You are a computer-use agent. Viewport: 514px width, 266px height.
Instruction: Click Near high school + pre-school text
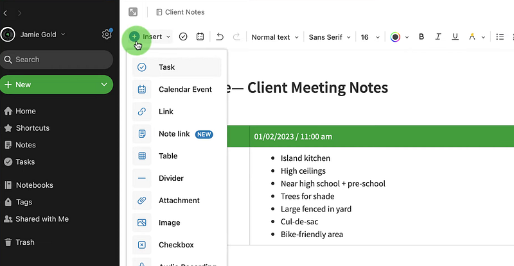click(333, 183)
